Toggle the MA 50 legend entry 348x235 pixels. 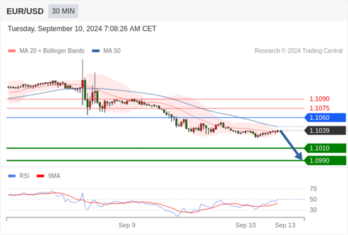click(x=106, y=51)
